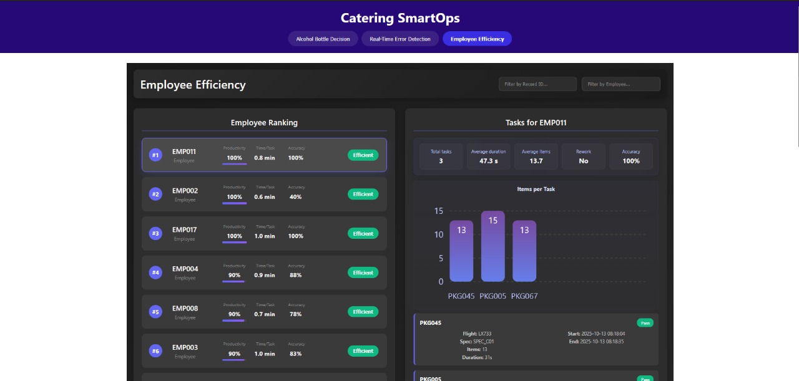The image size is (799, 381).
Task: Click the #3 rank badge
Action: [x=155, y=233]
